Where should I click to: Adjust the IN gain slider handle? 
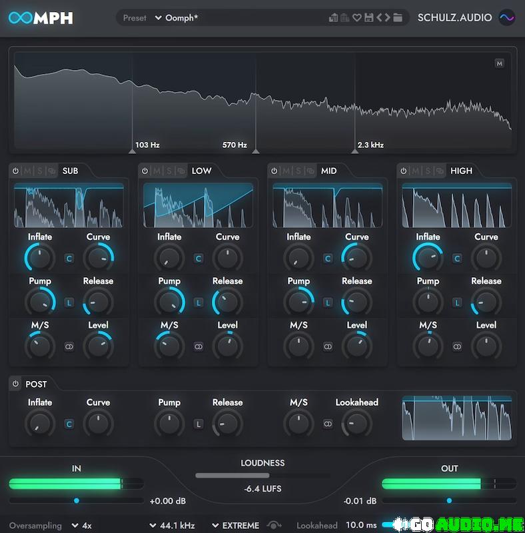click(x=77, y=500)
